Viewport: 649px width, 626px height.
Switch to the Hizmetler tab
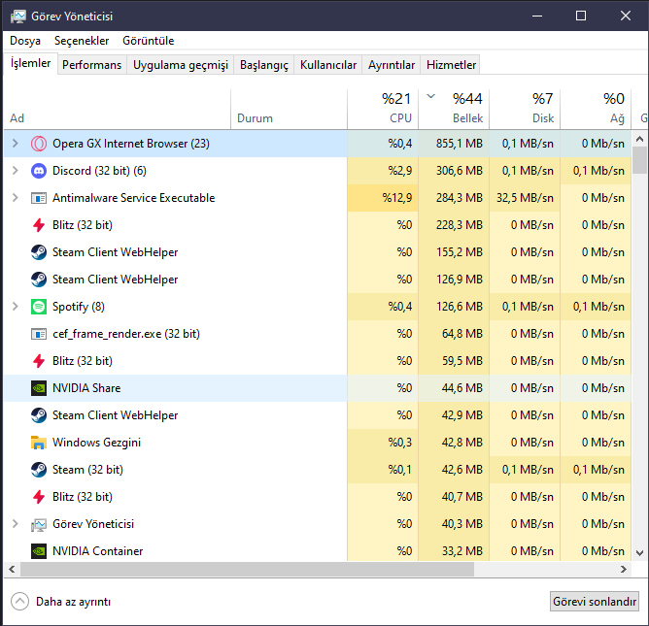(x=451, y=65)
